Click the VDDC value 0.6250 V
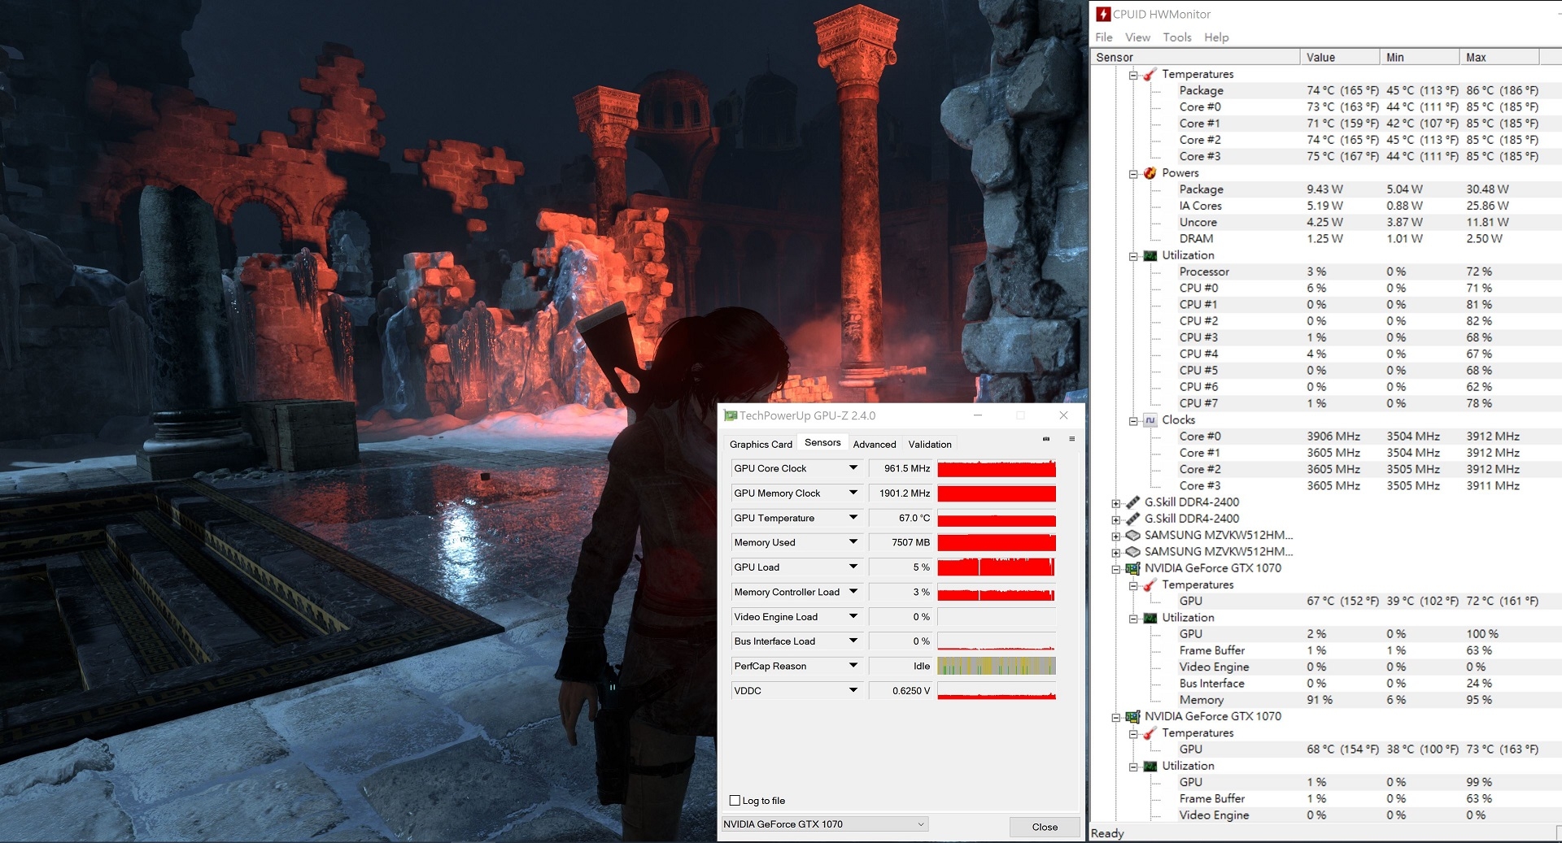 tap(901, 691)
